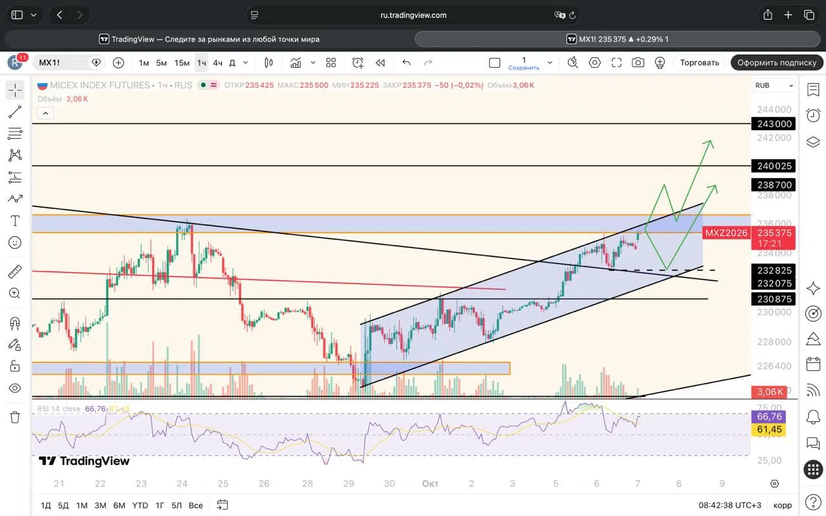The height and width of the screenshot is (516, 826).
Task: Open the Fibonacci retracement tools
Action: [15, 134]
